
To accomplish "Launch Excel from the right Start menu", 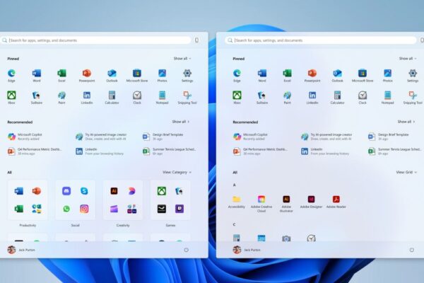I will point(287,74).
